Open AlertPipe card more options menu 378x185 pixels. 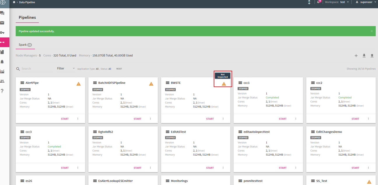pos(78,119)
